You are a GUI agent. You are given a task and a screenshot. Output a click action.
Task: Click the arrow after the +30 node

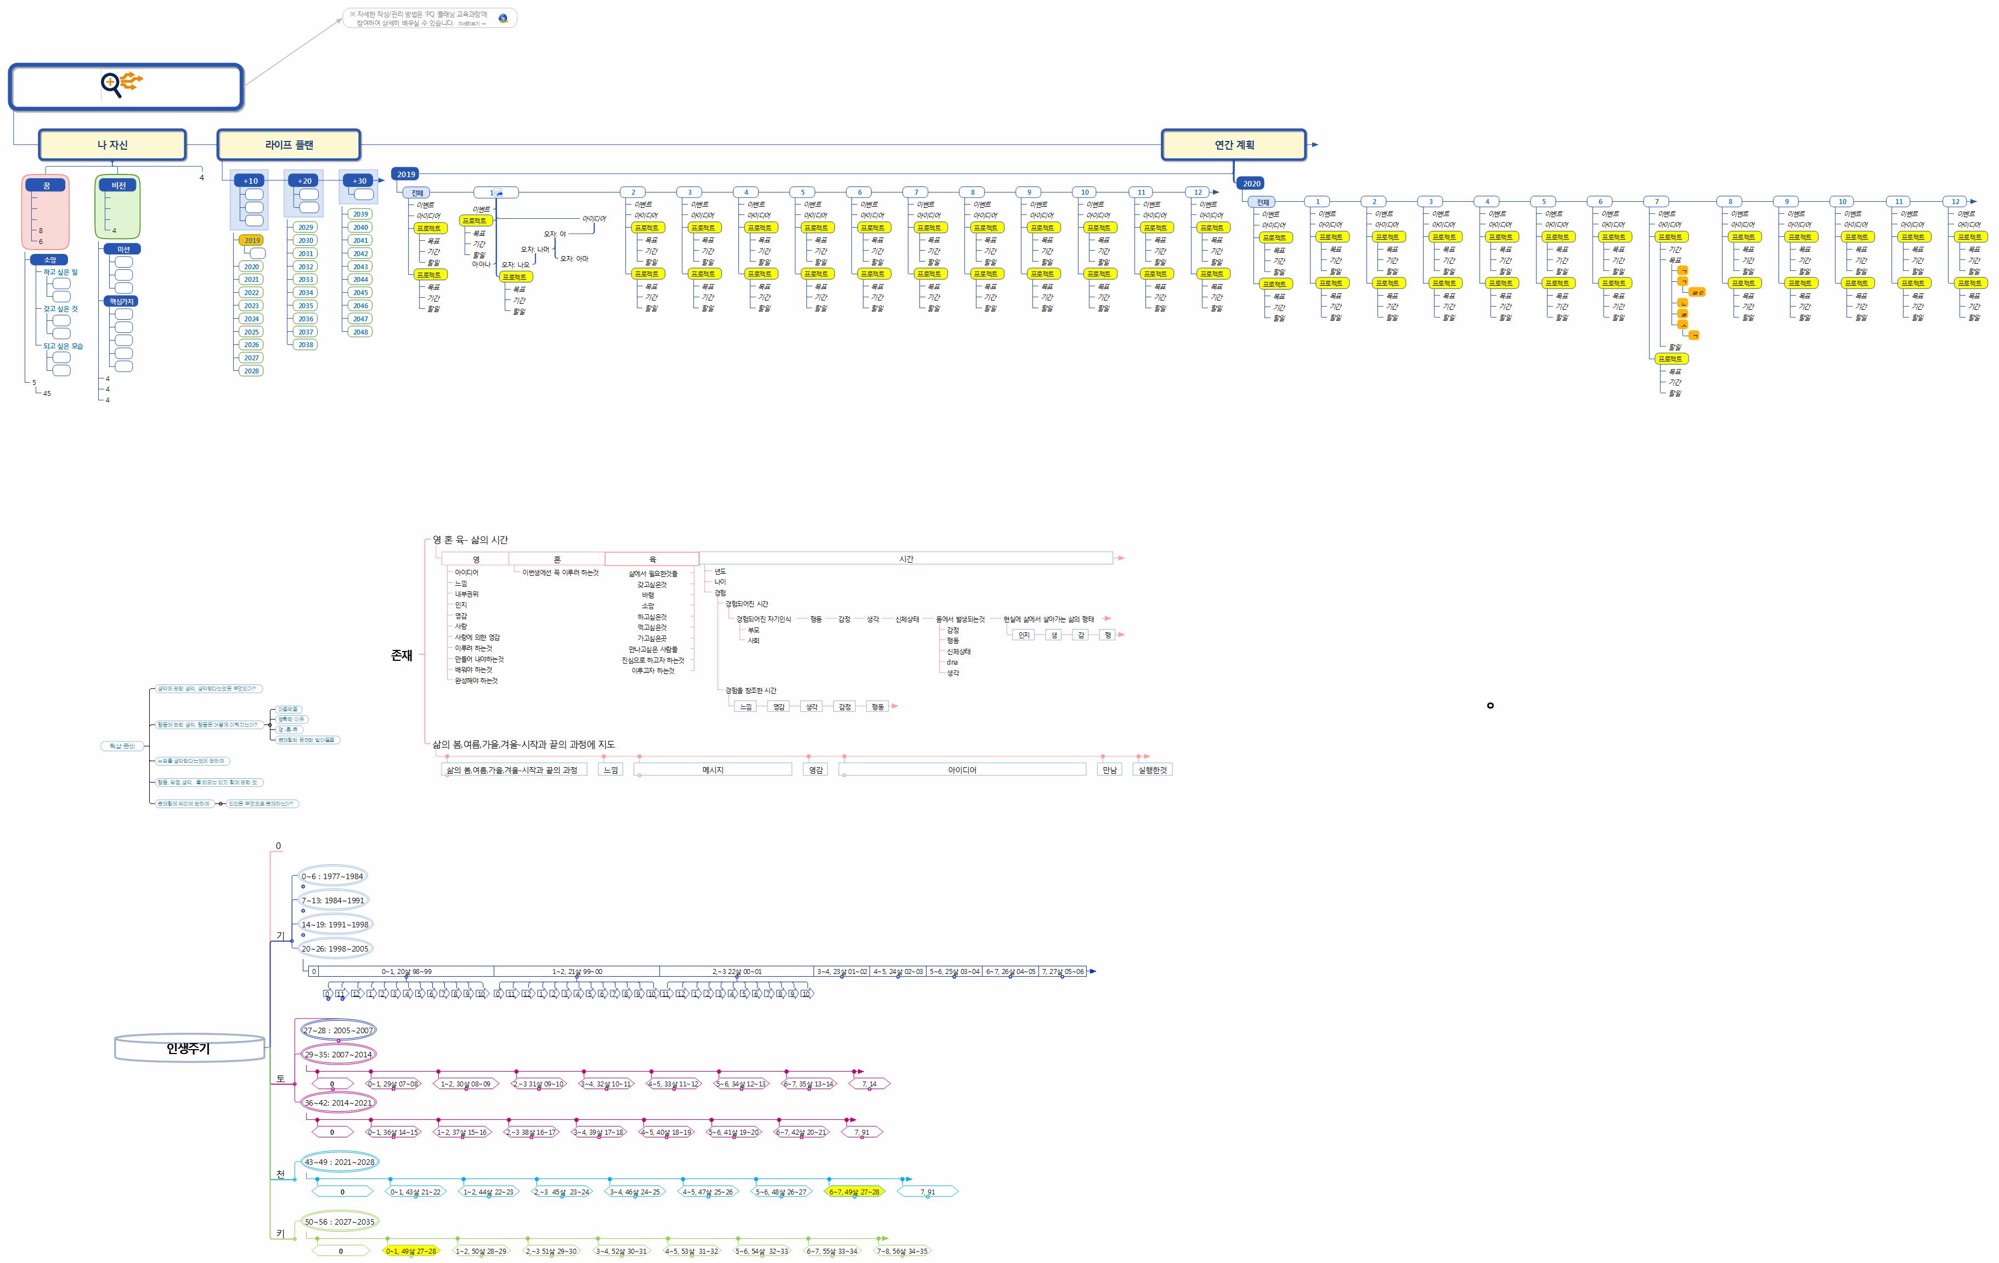tap(382, 180)
